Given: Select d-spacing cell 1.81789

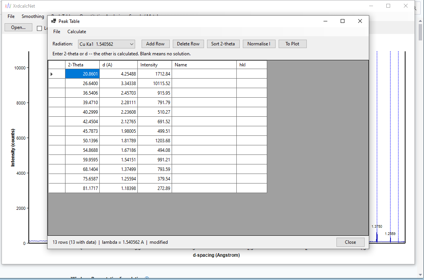Looking at the screenshot, I should coord(118,140).
